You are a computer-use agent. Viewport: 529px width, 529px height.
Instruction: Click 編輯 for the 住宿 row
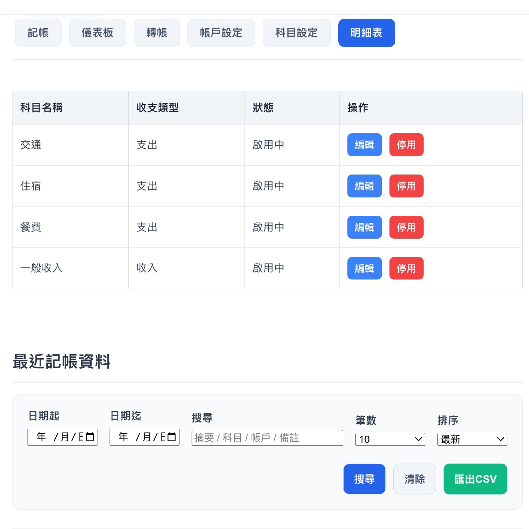(364, 186)
